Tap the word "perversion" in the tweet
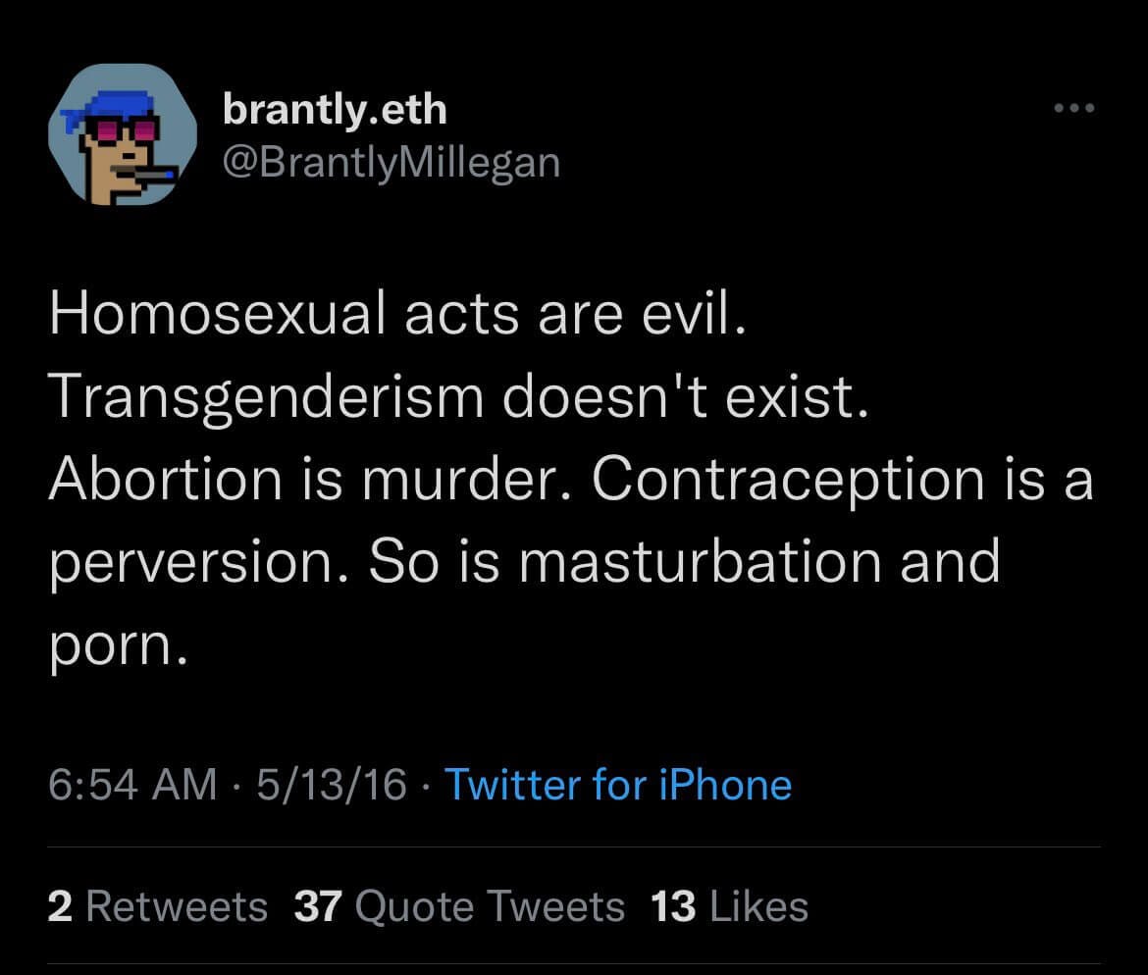 pos(200,561)
